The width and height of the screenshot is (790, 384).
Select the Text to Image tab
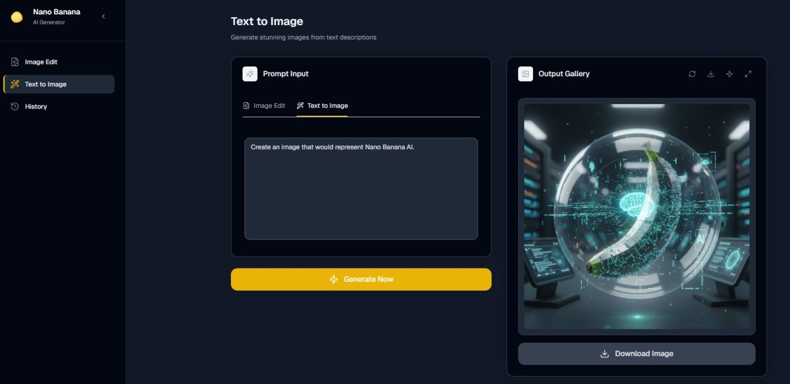point(322,106)
